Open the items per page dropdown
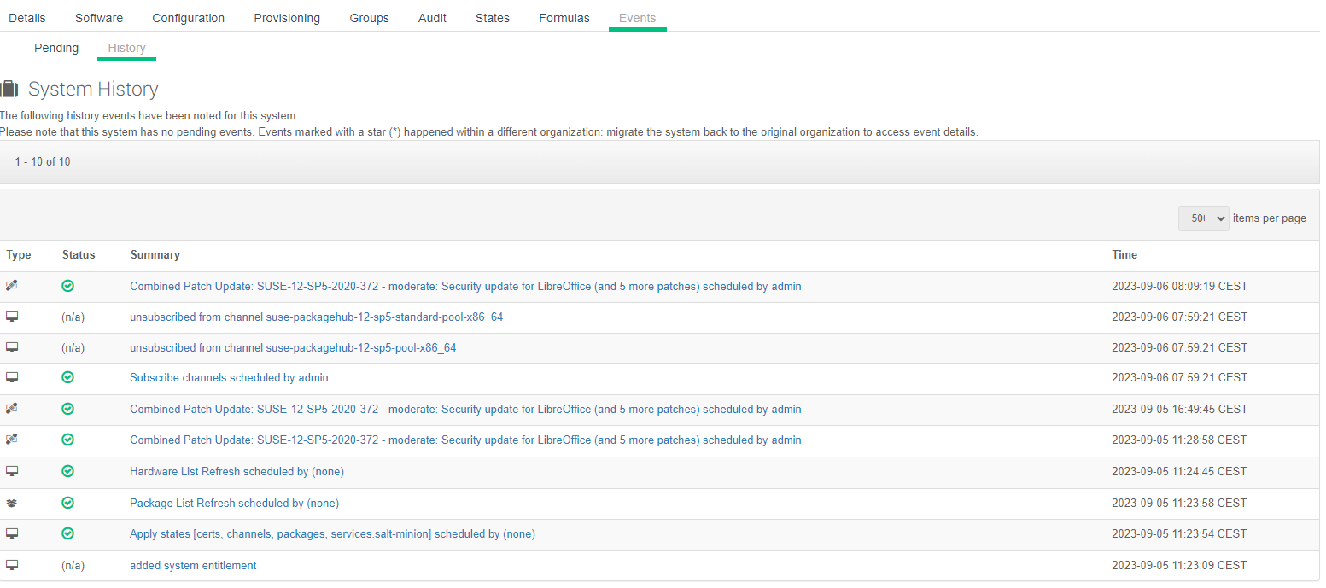 [x=1203, y=218]
